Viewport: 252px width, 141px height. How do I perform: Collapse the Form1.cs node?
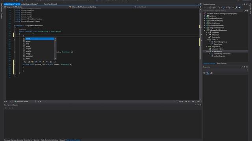click(207, 40)
